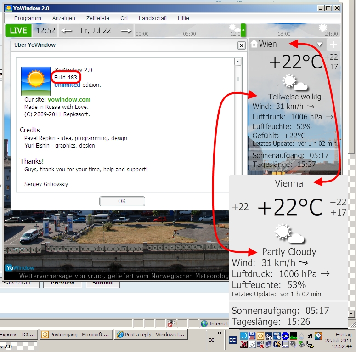
Task: Grab the green timeline position handle
Action: click(243, 30)
